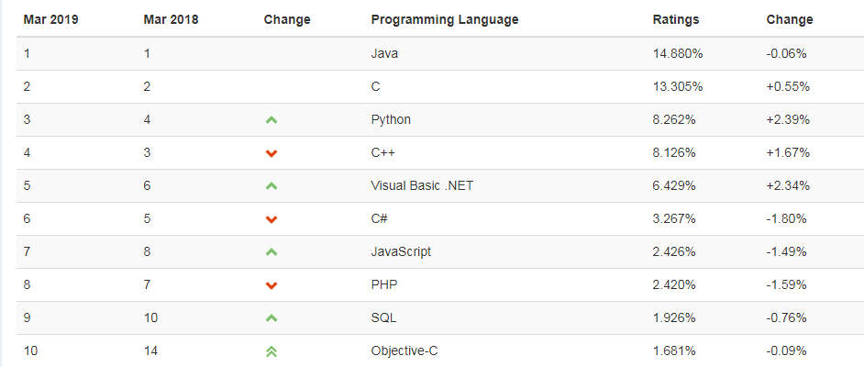Click the green up arrow beside JavaScript
This screenshot has width=864, height=367.
(x=271, y=251)
